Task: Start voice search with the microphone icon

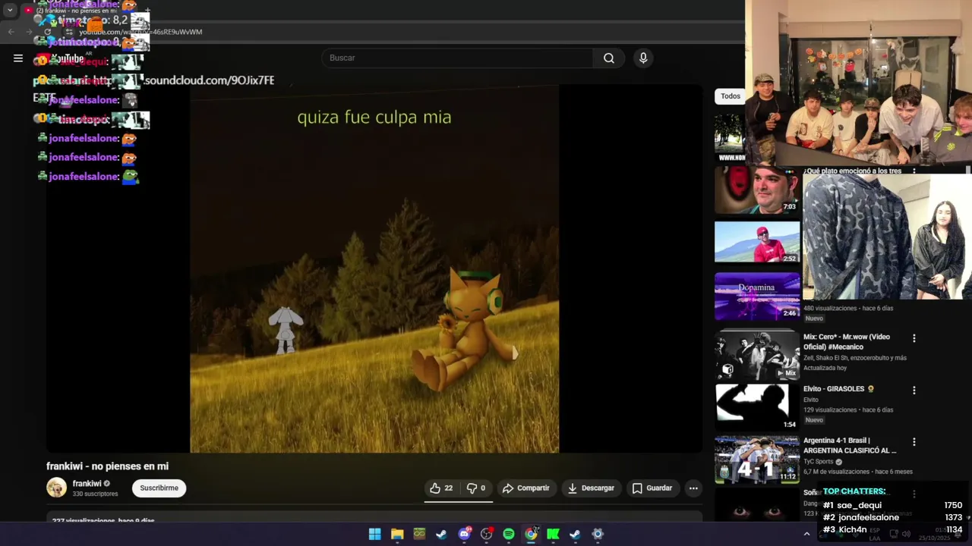Action: 643,58
